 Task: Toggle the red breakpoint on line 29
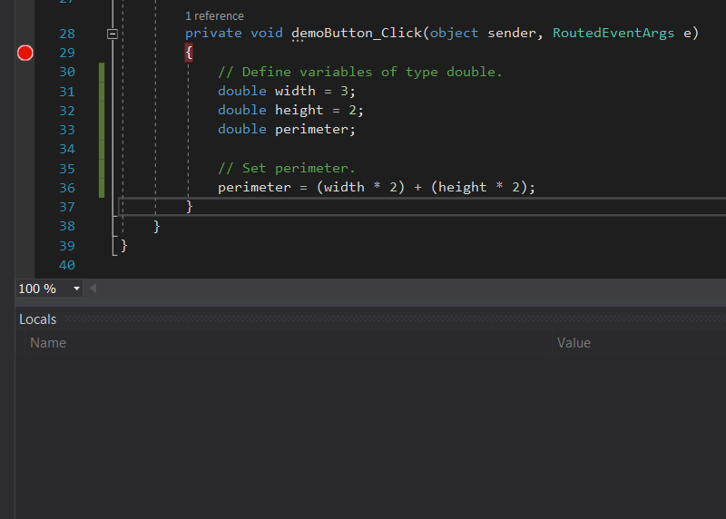pyautogui.click(x=25, y=53)
